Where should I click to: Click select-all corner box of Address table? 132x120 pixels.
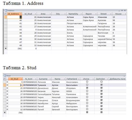click(6, 14)
